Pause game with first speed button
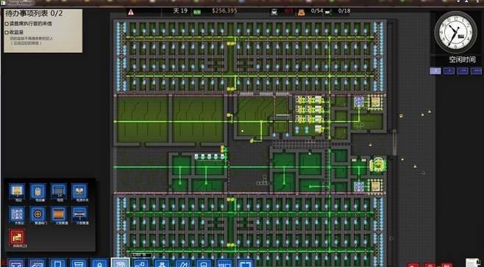Viewport: 484px width, 267px height. 435,71
